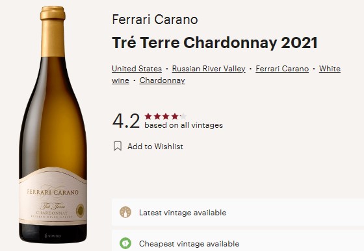Follow the Ferrari Carano winery breadcrumb link
The height and width of the screenshot is (251, 364).
point(282,69)
